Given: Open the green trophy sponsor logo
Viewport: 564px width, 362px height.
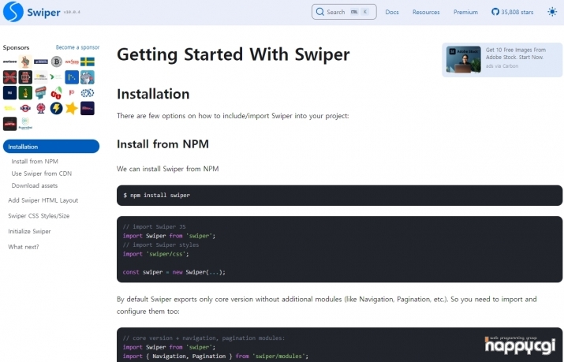Looking at the screenshot, I should coord(25,93).
